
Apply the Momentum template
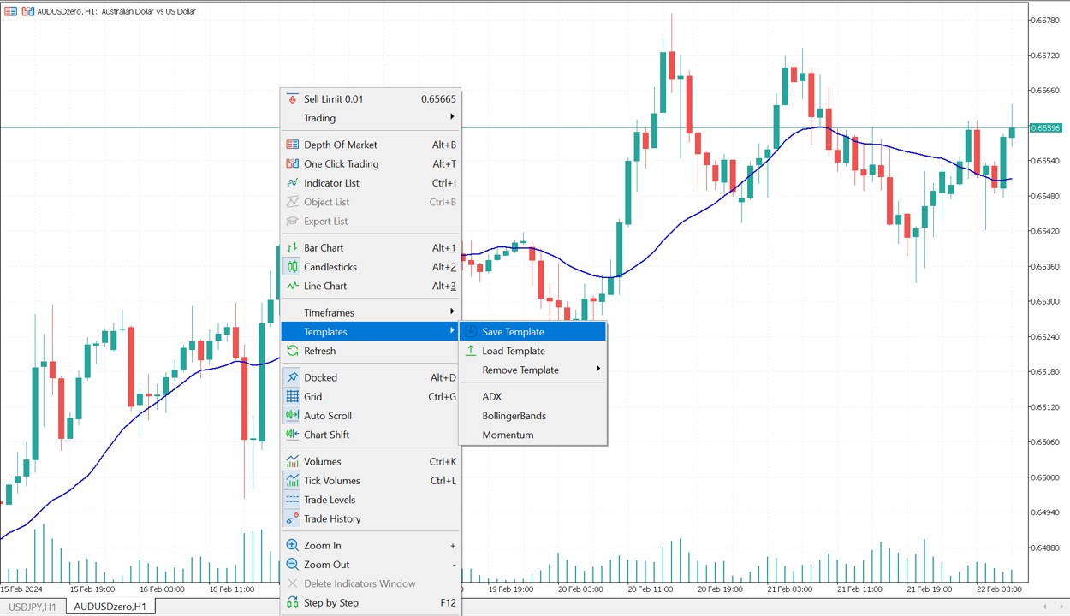tap(508, 435)
